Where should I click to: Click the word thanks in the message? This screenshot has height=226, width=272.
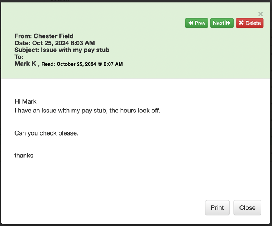(x=24, y=156)
